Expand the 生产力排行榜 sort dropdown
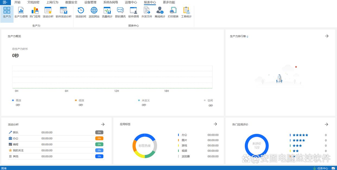Screen dimensions: 337x170 247,36
